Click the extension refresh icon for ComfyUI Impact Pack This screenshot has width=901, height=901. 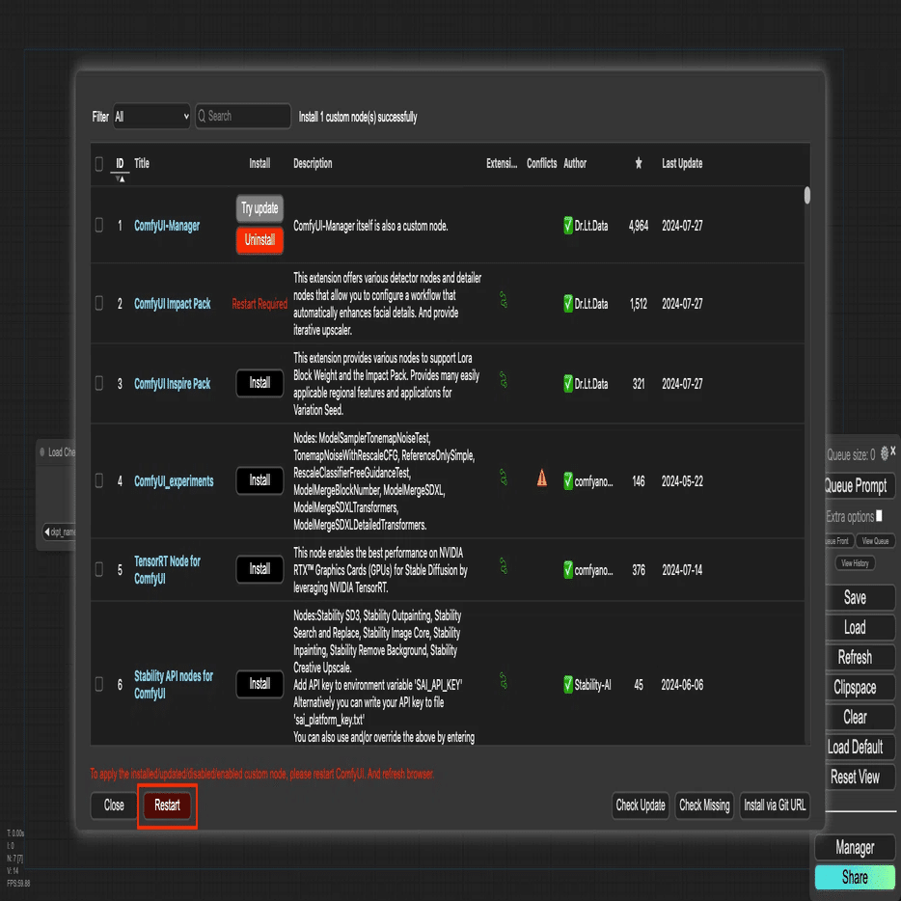[503, 299]
